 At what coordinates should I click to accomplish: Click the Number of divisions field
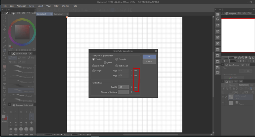tap(123, 92)
